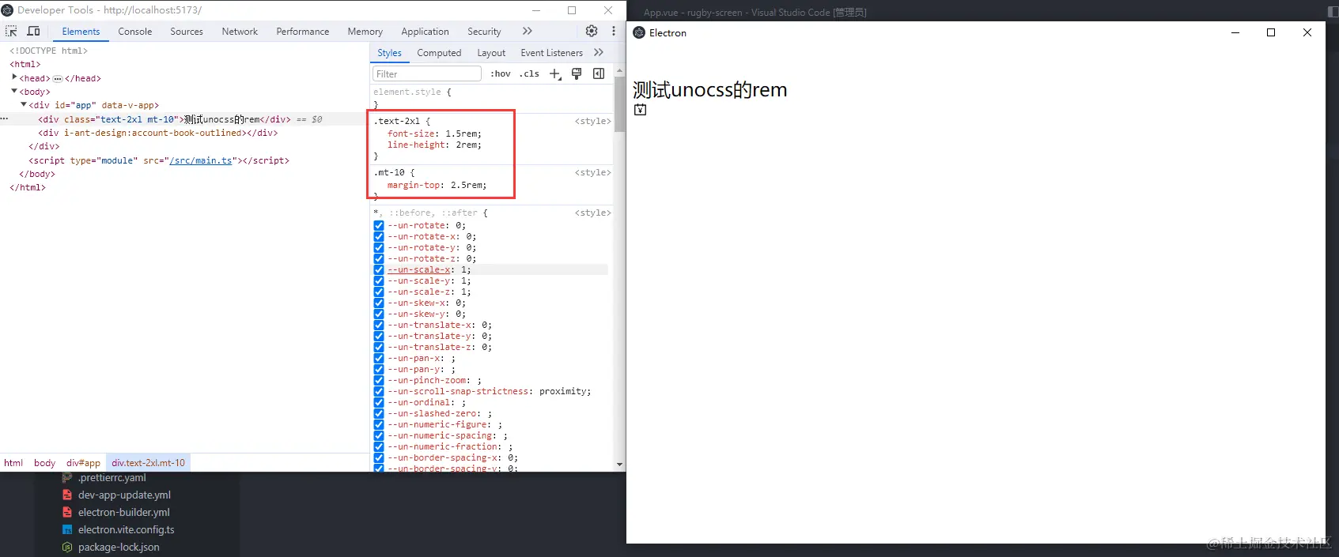Uncheck the --un-skew-x property
The height and width of the screenshot is (557, 1339).
click(379, 303)
